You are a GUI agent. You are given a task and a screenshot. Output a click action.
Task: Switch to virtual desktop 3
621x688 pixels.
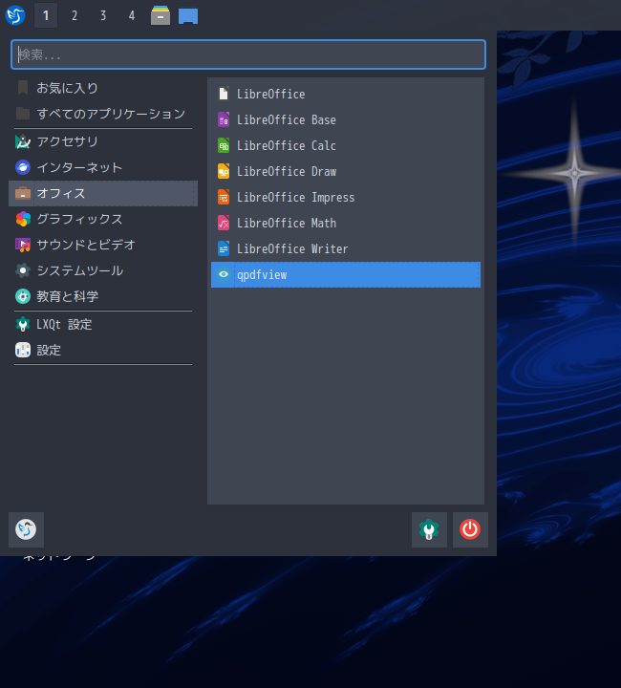tap(103, 16)
